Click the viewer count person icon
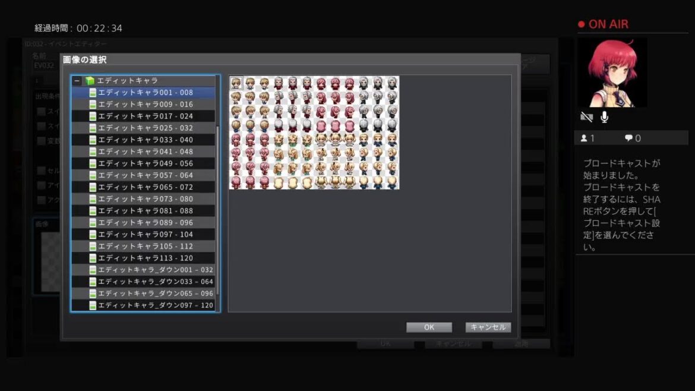The width and height of the screenshot is (695, 391). point(584,138)
